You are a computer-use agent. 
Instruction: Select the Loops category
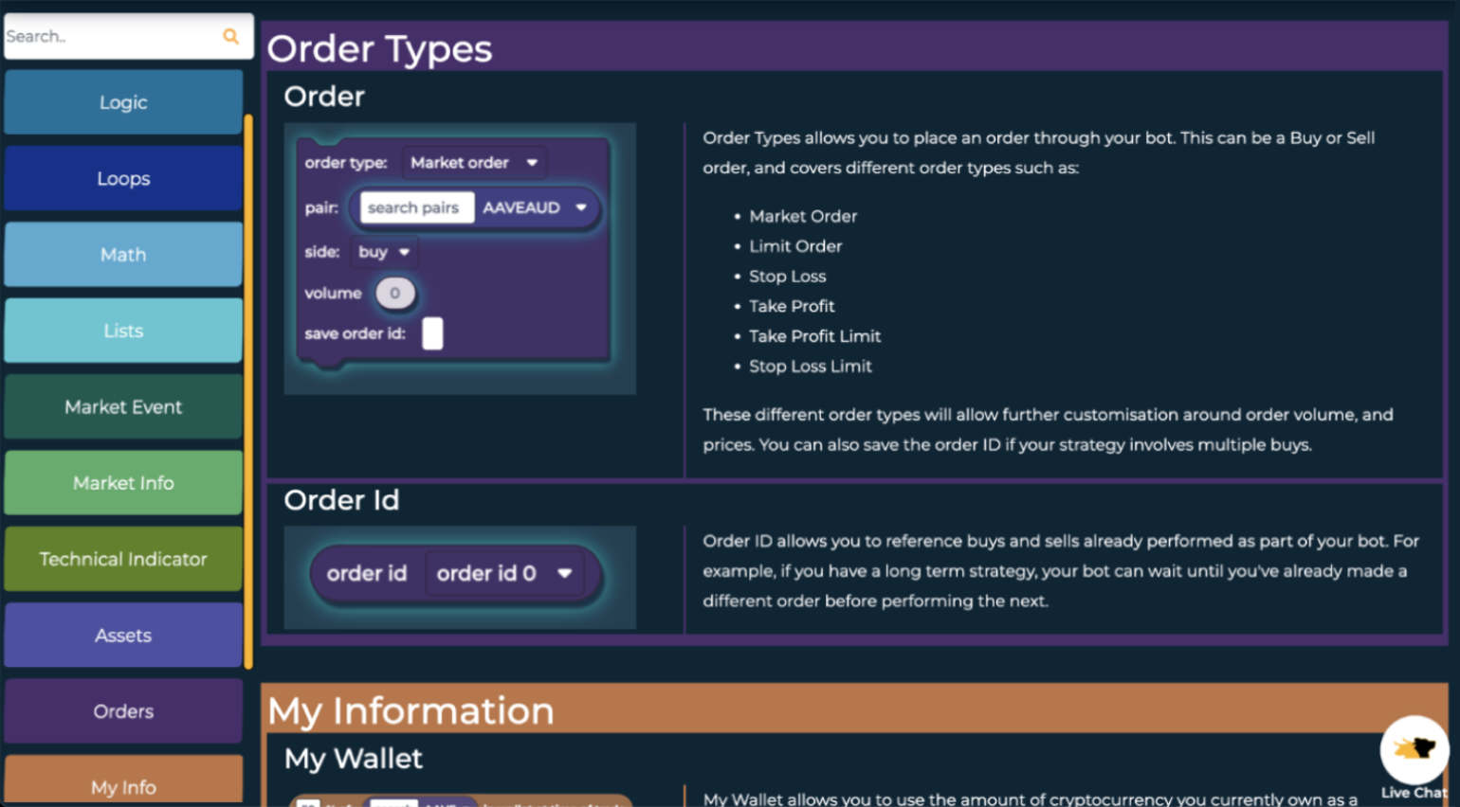123,178
